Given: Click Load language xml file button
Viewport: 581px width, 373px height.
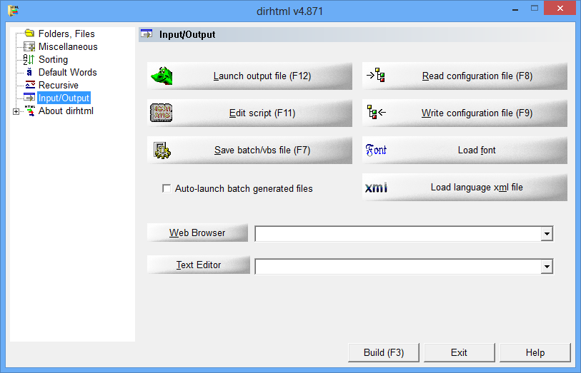Looking at the screenshot, I should point(465,187).
